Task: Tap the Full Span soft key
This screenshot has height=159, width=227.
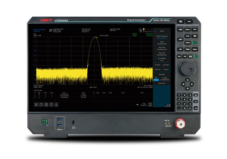Action: [x=158, y=65]
